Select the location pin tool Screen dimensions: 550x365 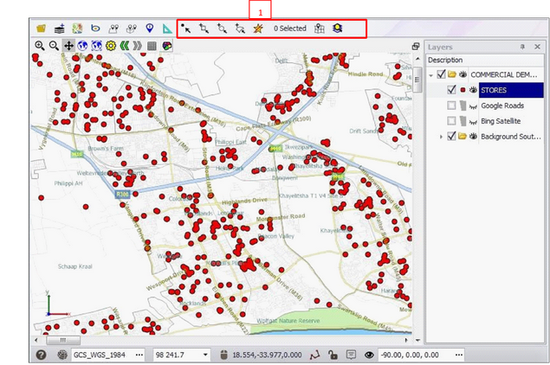(x=150, y=29)
